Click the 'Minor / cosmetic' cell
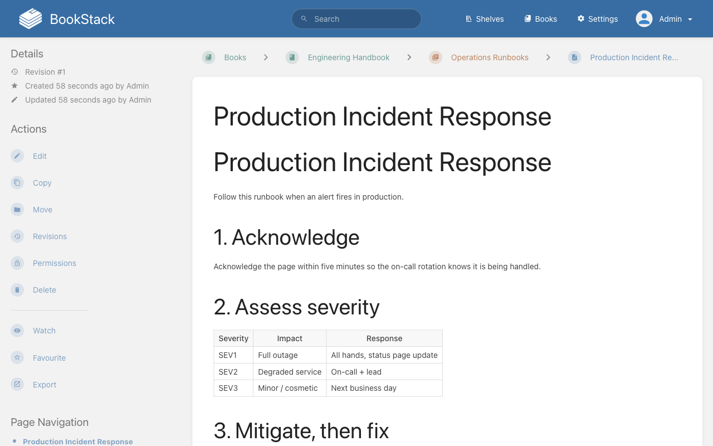The height and width of the screenshot is (446, 713). point(290,388)
